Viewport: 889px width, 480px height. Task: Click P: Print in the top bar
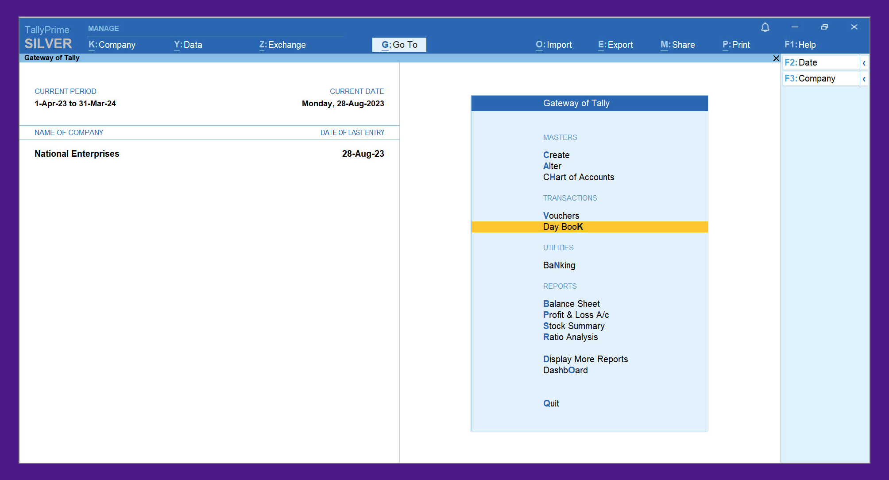point(736,45)
